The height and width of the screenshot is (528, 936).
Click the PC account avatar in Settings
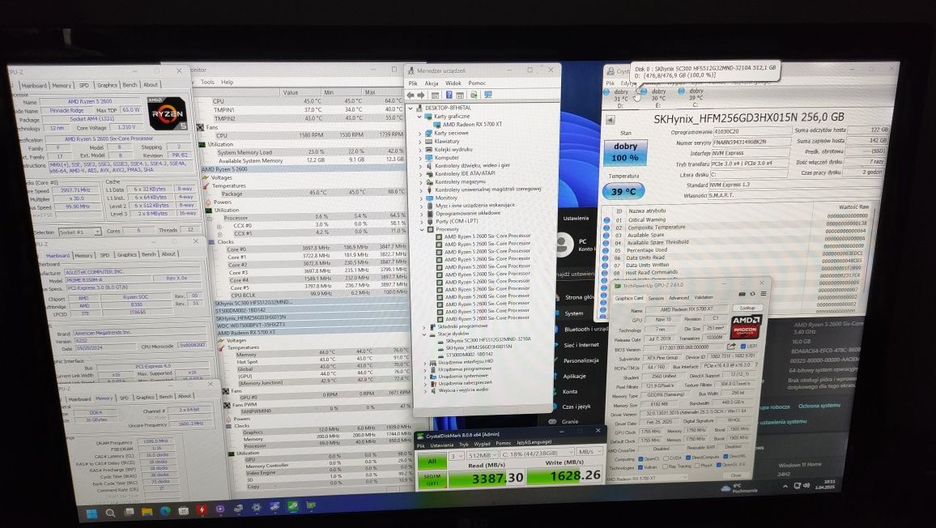564,243
